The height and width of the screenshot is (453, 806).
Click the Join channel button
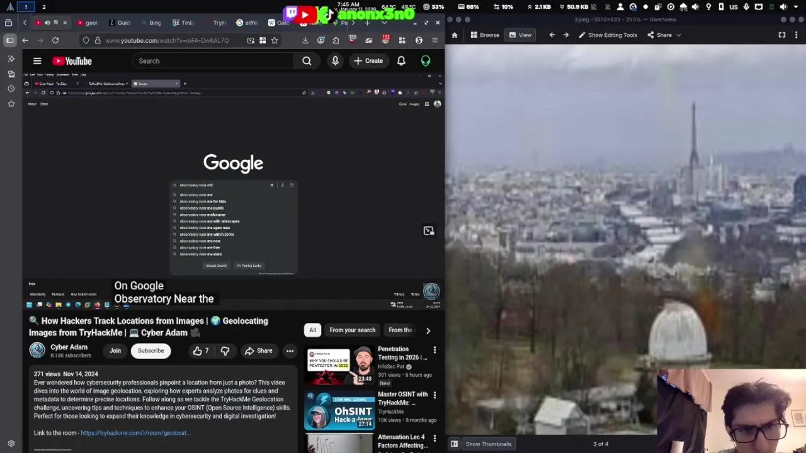point(115,350)
